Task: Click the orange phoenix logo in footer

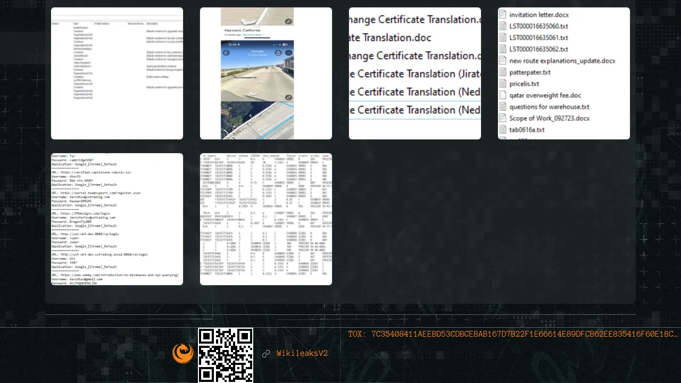Action: pyautogui.click(x=182, y=353)
